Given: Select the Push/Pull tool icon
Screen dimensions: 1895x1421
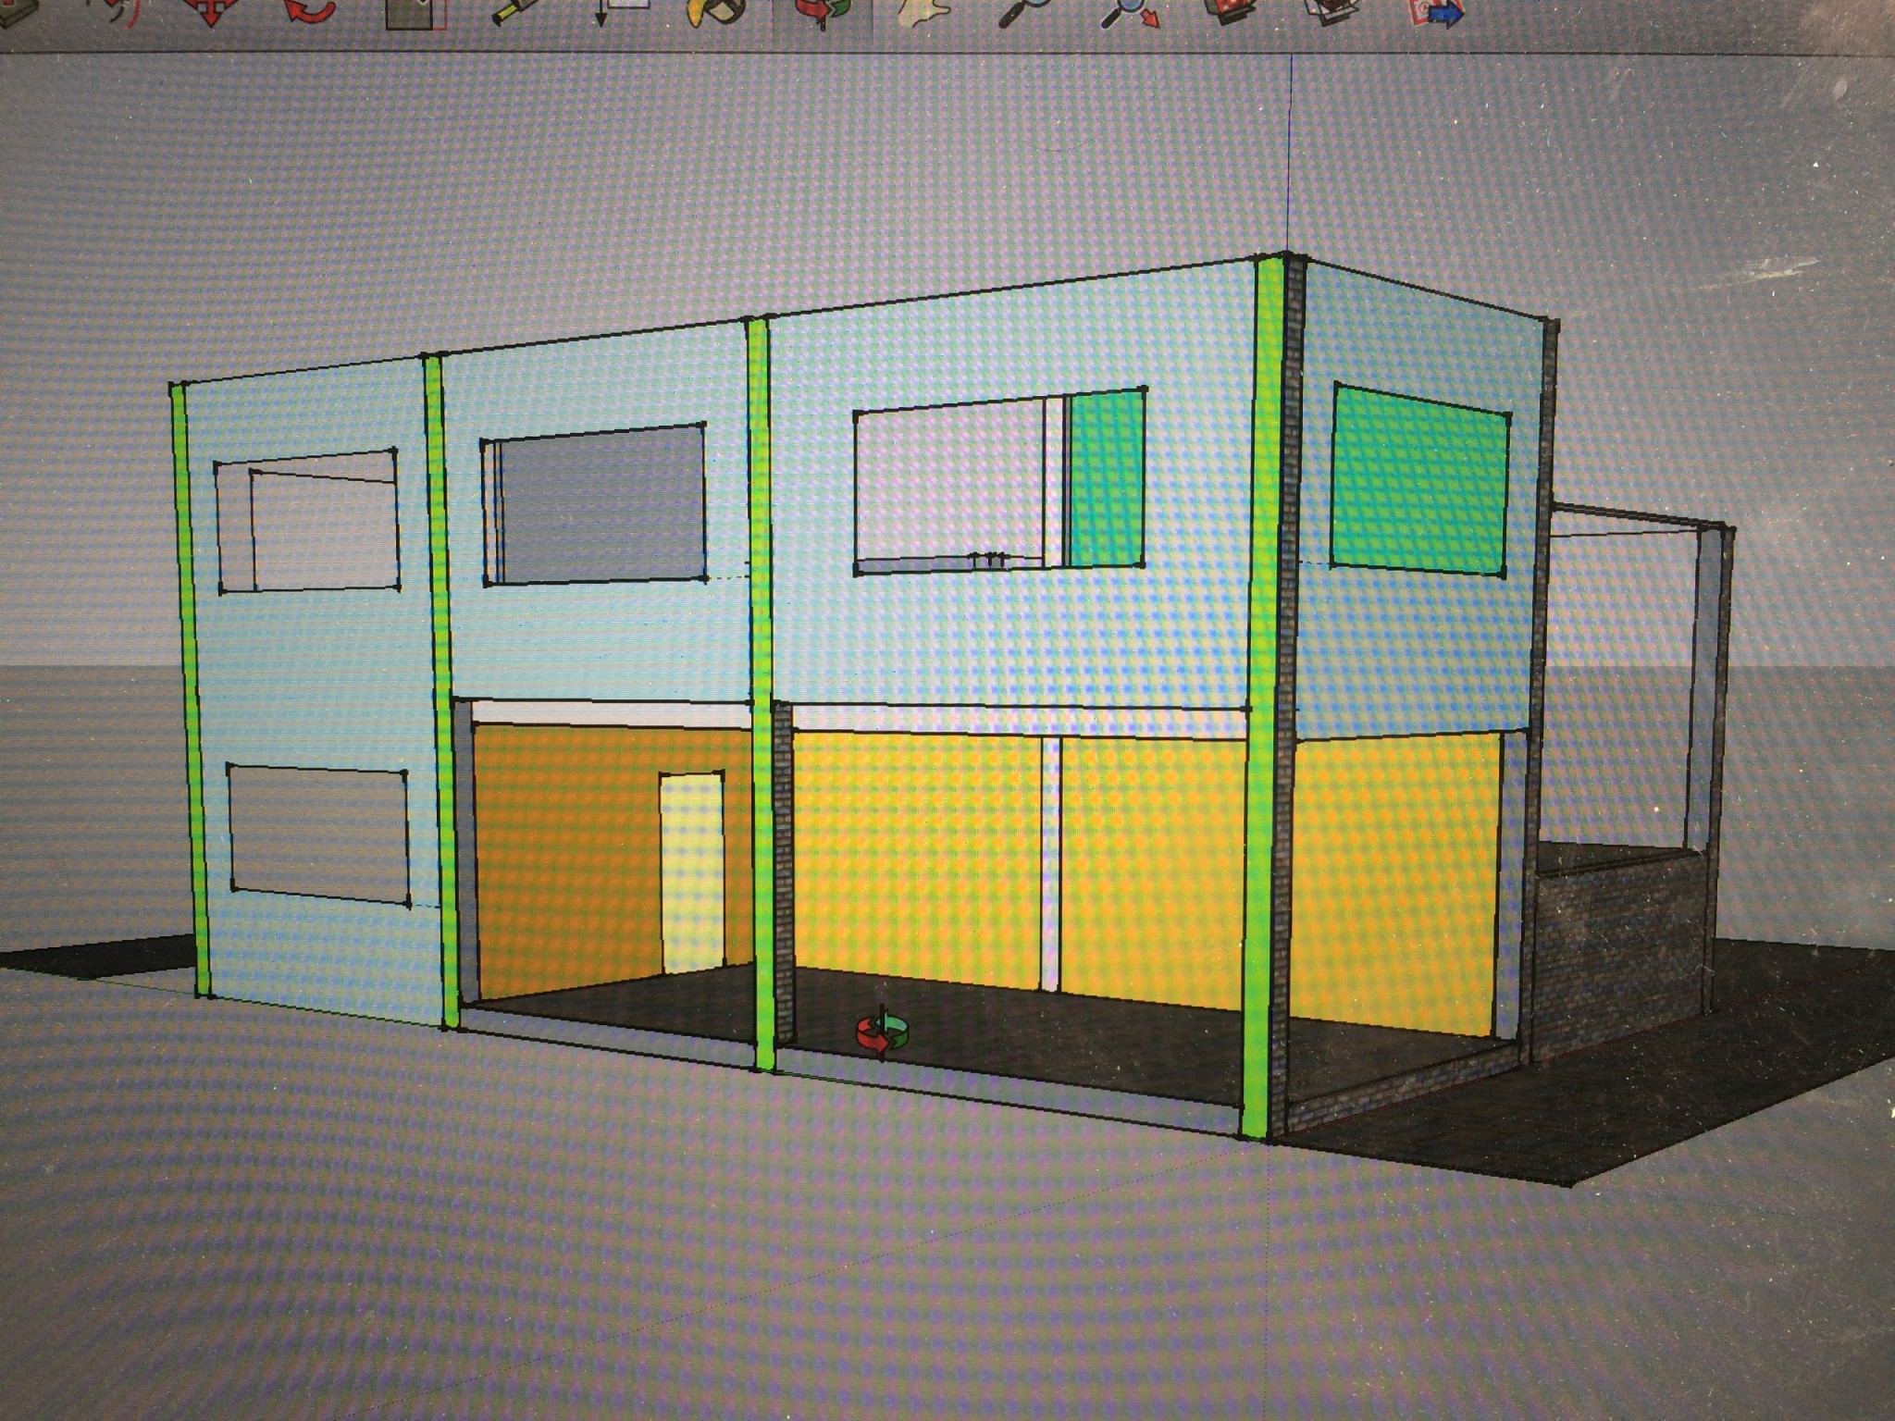Looking at the screenshot, I should point(20,9).
